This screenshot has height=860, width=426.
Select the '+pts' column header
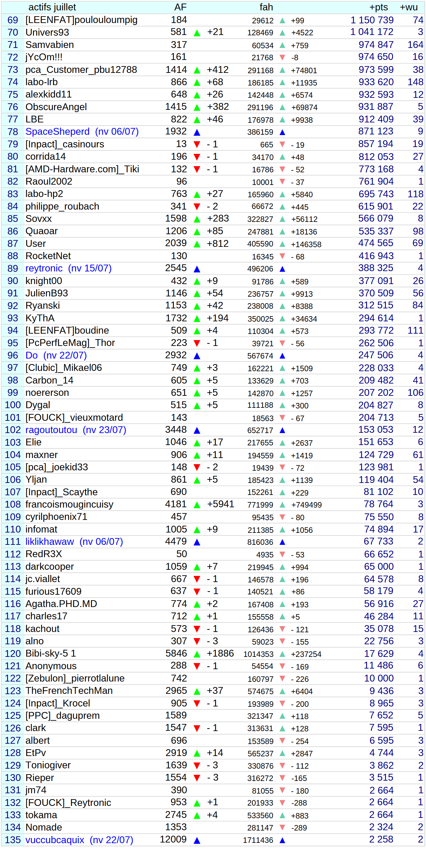point(378,7)
